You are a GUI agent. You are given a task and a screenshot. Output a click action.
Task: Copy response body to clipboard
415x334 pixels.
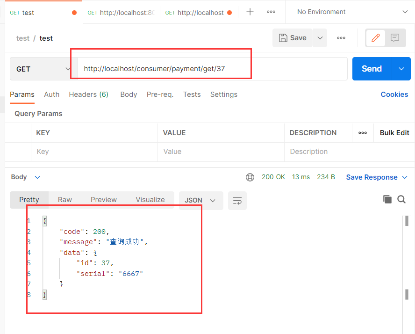pyautogui.click(x=387, y=199)
